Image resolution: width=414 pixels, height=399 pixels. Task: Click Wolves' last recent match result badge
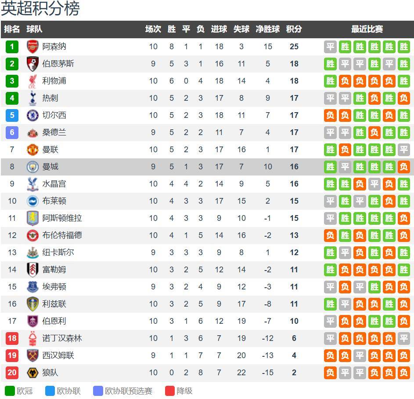coord(403,373)
